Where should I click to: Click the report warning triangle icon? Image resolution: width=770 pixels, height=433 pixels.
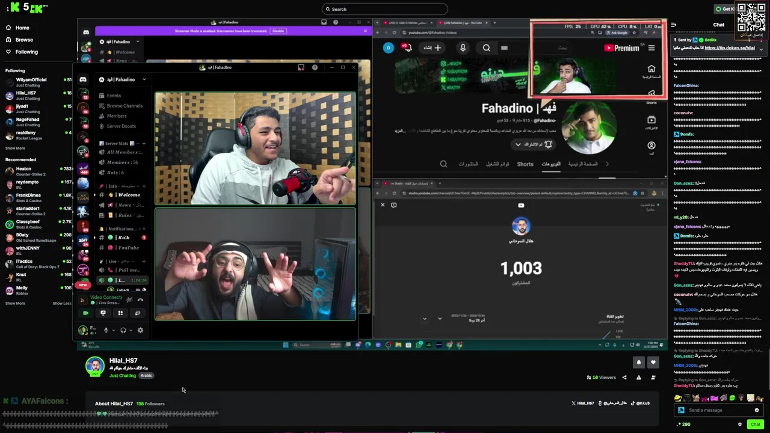639,378
